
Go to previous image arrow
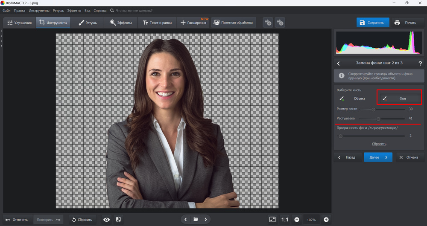186,220
